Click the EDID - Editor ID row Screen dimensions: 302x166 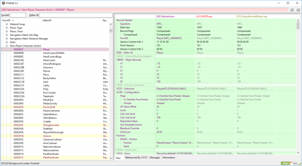pyautogui.click(x=206, y=53)
